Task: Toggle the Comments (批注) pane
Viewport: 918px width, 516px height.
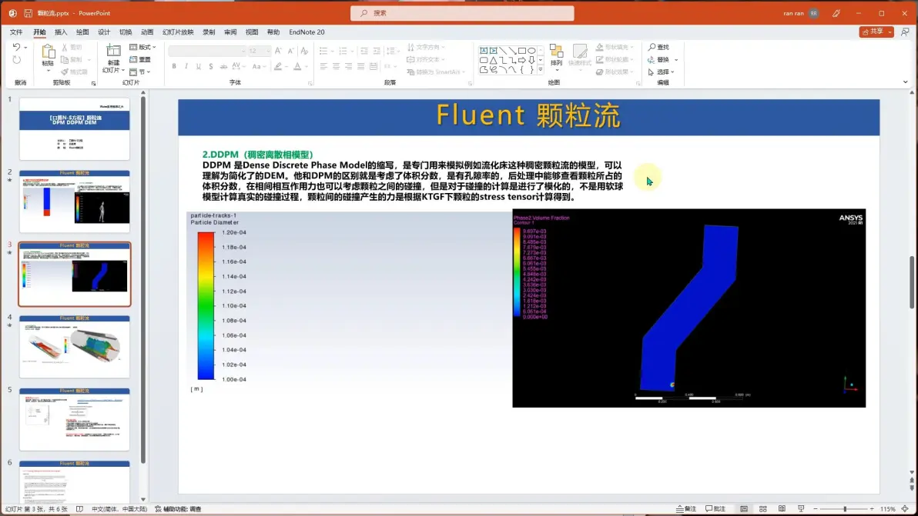Action: coord(715,509)
